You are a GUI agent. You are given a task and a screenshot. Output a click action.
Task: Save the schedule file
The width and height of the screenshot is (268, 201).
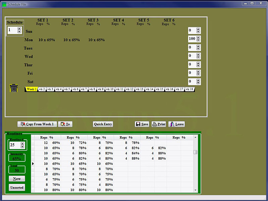click(x=142, y=124)
